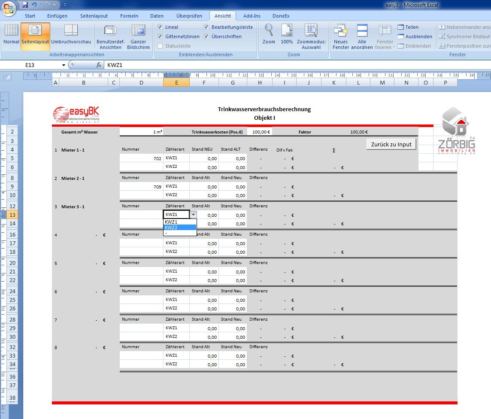Screen dimensions: 491x419
Task: Click the formula bar showing KWZ1
Action: [x=297, y=65]
